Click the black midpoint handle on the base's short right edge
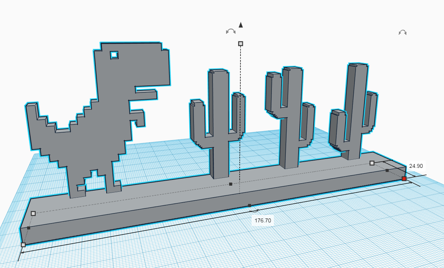Image resolution: width=444 pixels, height=268 pixels. 387,171
